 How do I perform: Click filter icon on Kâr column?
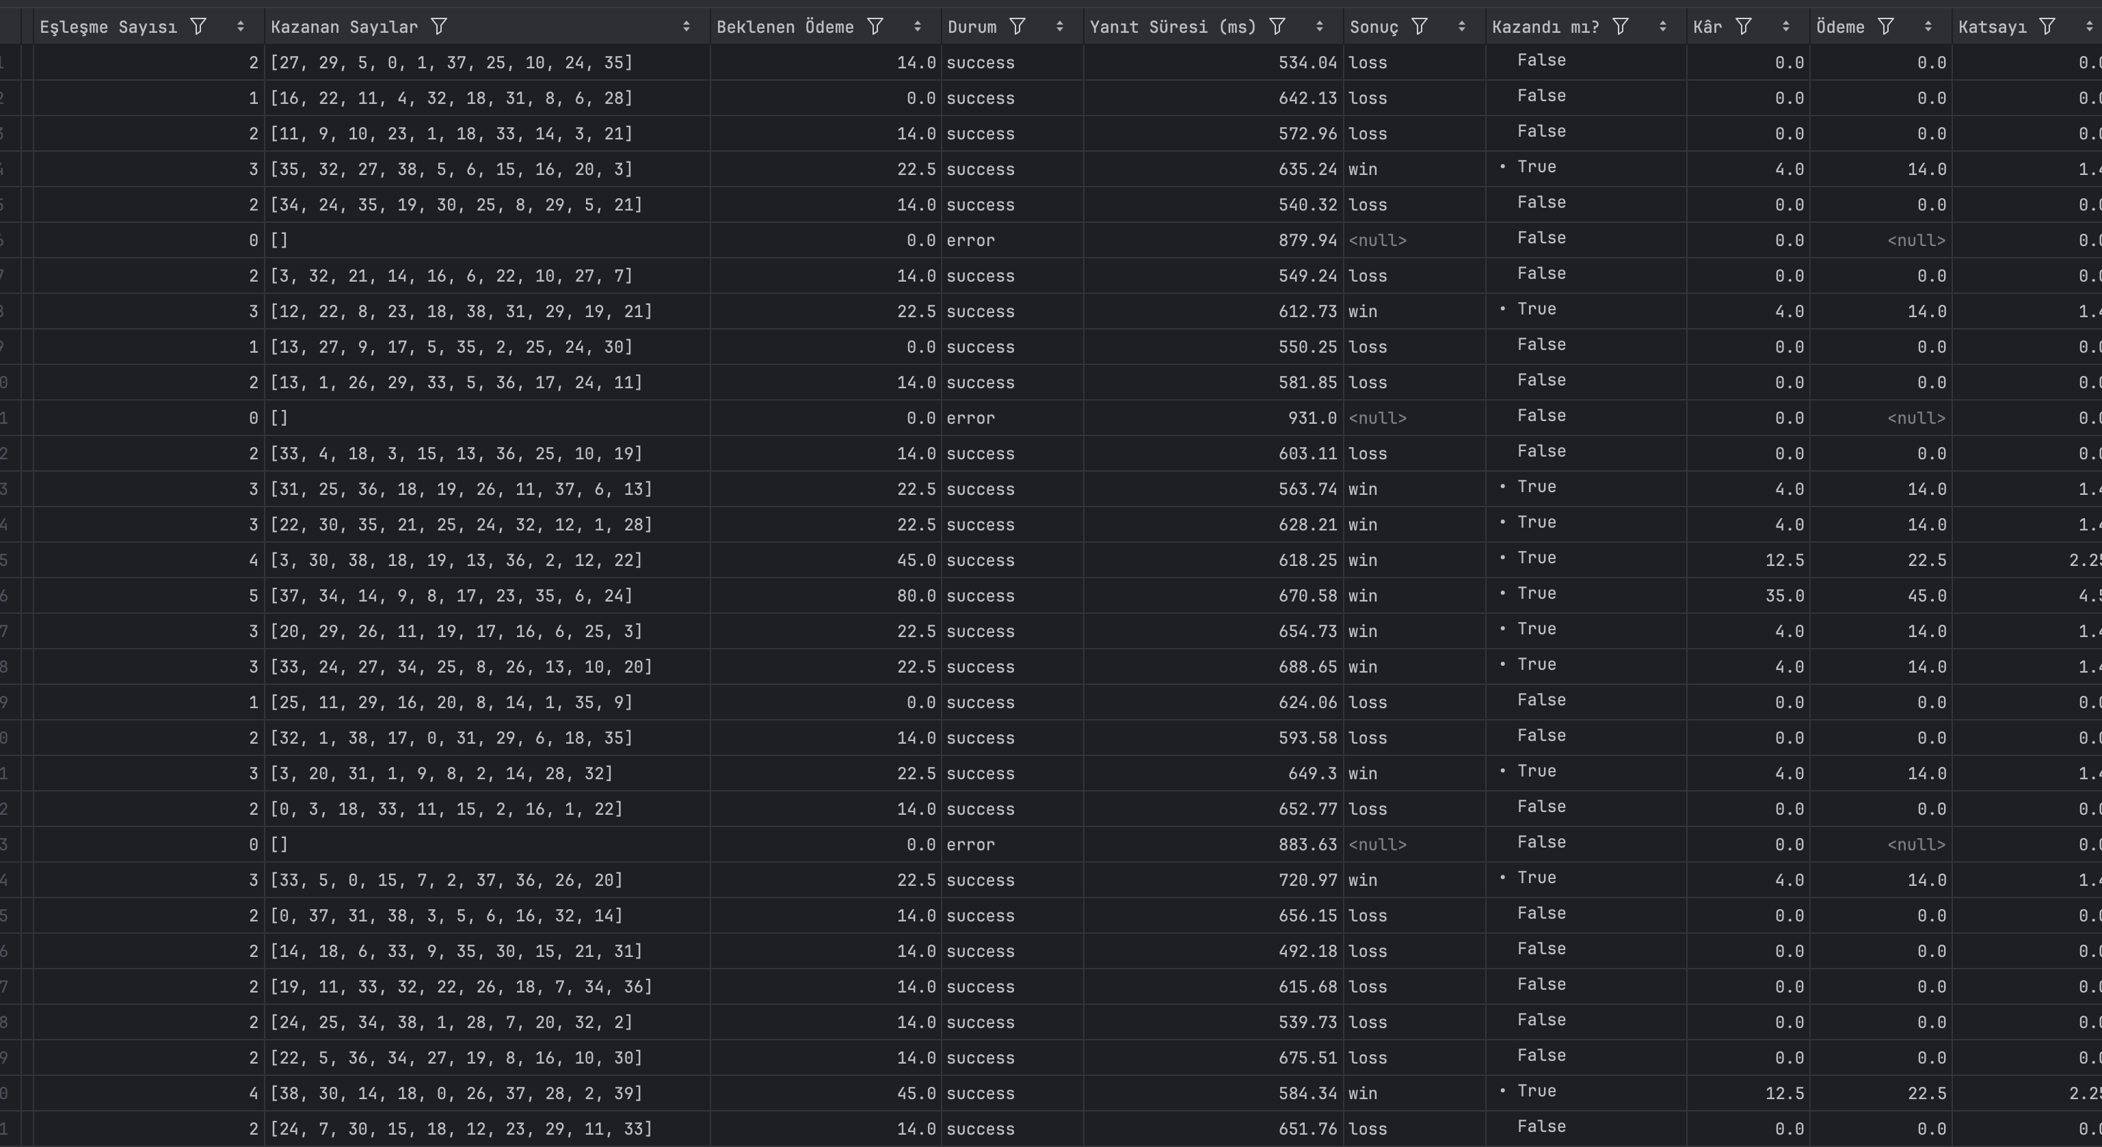1743,27
